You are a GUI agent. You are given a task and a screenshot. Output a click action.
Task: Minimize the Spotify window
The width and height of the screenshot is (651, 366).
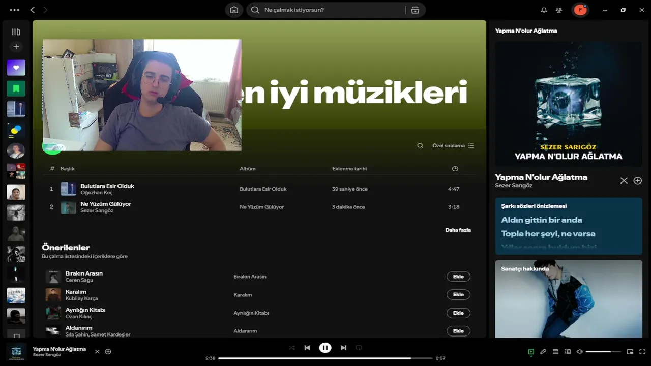pos(605,10)
